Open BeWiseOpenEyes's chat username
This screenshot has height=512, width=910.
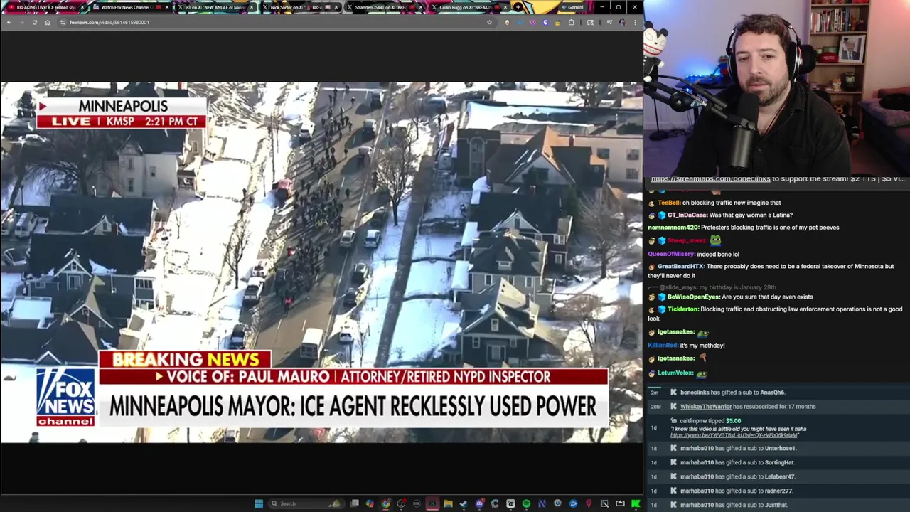point(693,297)
